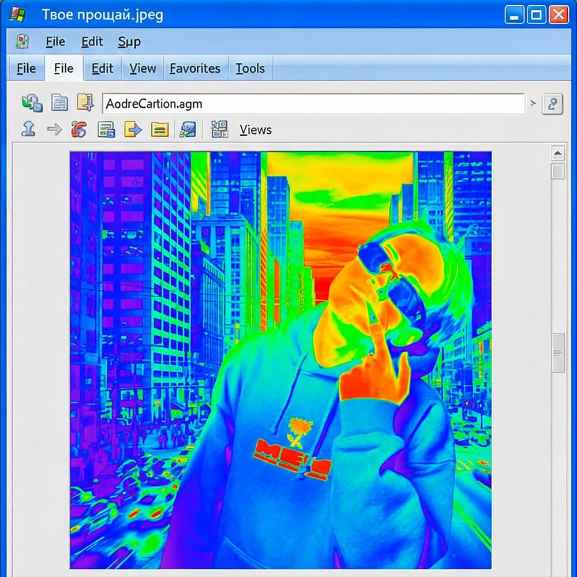Click the yellow bookmark page icon

85,103
